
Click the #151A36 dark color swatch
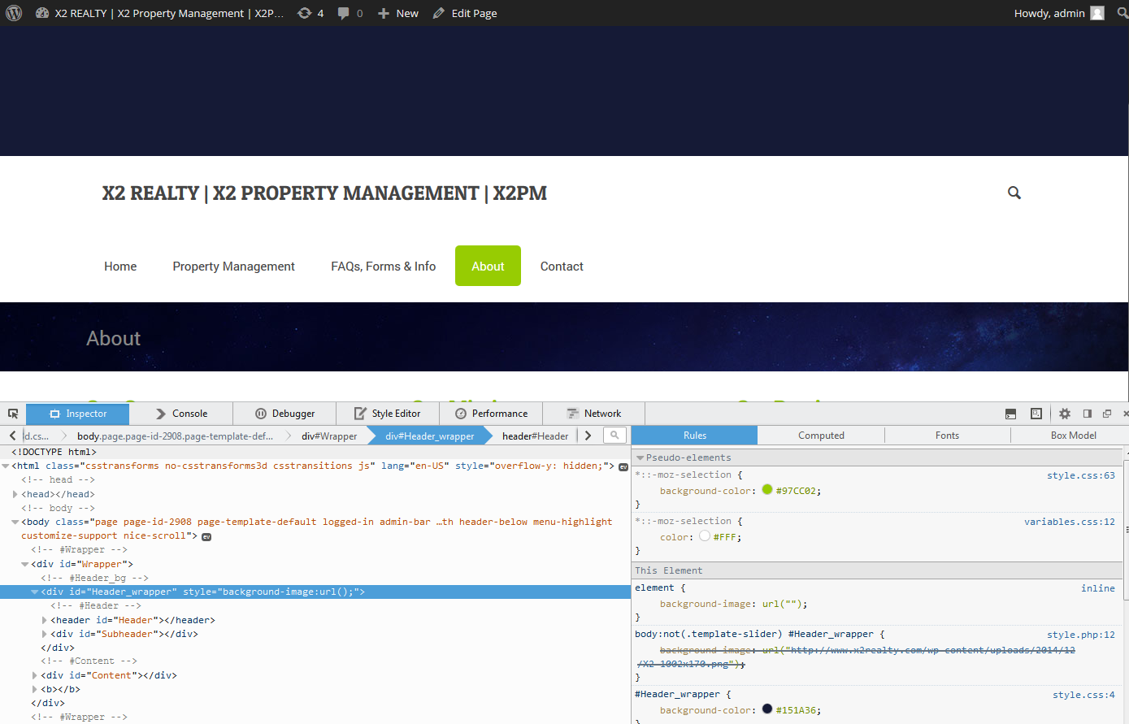[x=767, y=709]
